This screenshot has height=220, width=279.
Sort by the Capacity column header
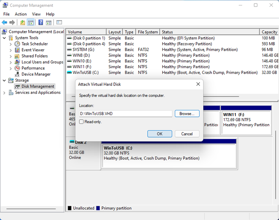[x=269, y=32]
